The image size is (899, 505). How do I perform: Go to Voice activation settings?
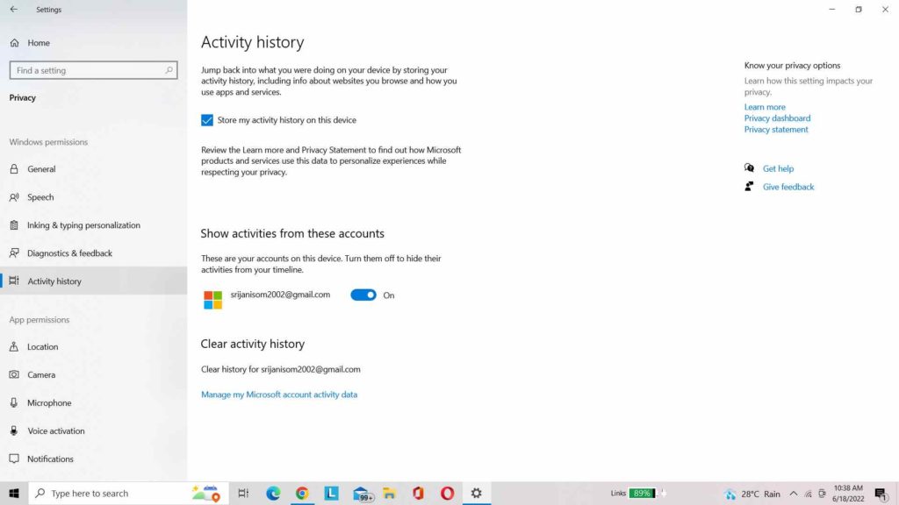point(54,430)
